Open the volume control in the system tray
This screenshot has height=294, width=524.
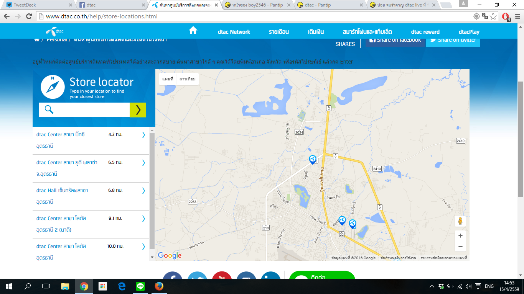tap(468, 286)
